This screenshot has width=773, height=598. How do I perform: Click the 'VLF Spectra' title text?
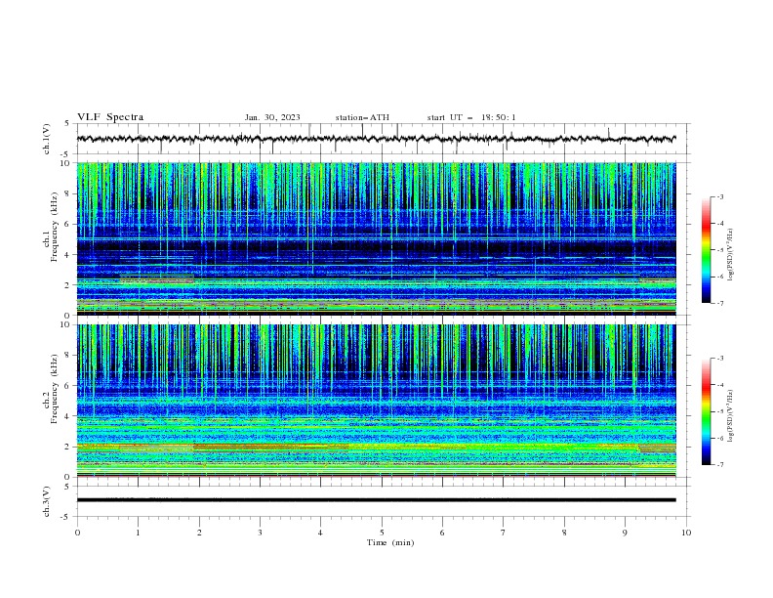110,117
